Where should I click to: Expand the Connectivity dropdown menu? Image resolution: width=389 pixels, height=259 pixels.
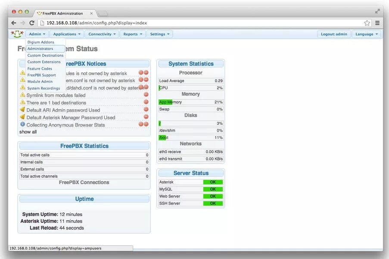[x=102, y=34]
